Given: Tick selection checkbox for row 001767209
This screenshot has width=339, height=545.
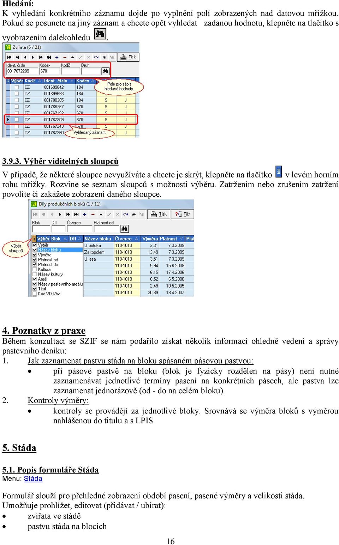Looking at the screenshot, I should [x=17, y=120].
